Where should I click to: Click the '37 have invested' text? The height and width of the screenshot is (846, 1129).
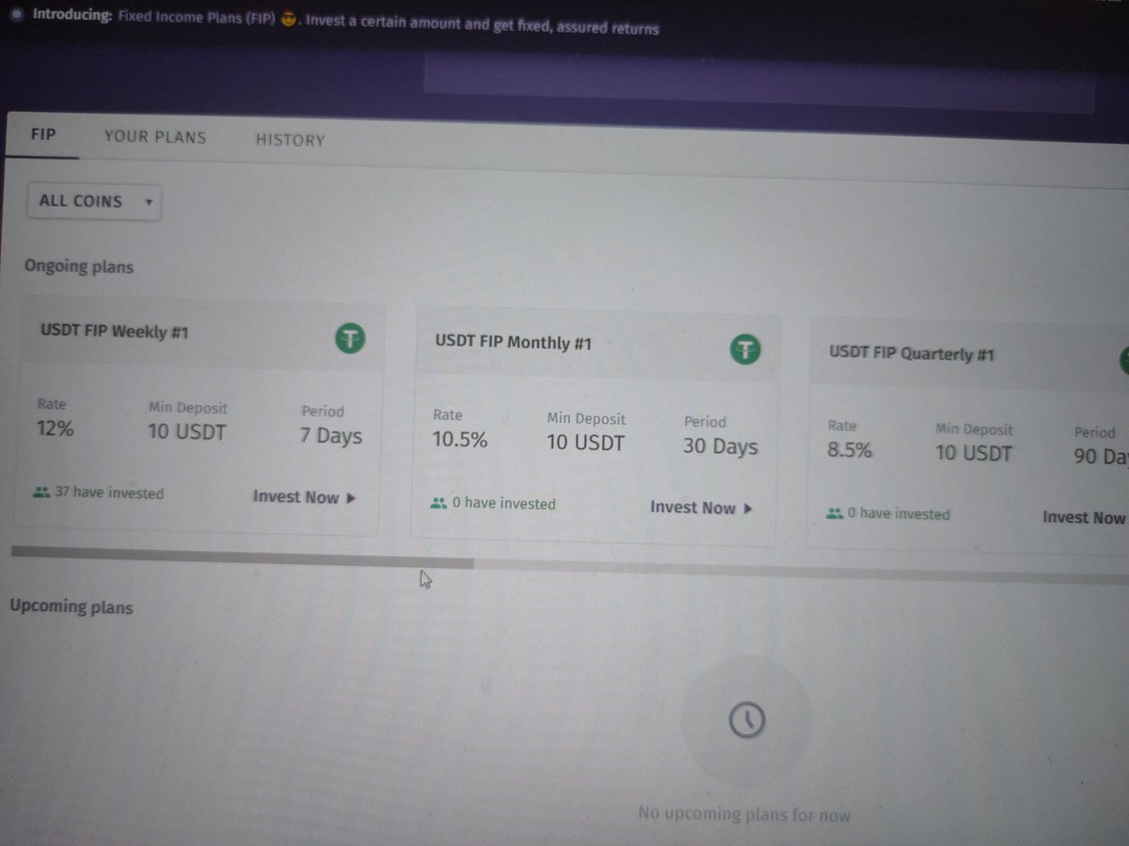point(109,493)
